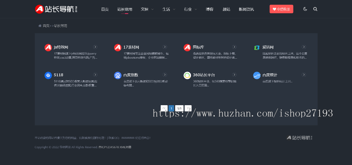Open 爱站网 title link
This screenshot has width=352, height=165.
click(268, 47)
